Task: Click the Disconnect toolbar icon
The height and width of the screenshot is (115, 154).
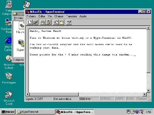Action: tap(48, 22)
